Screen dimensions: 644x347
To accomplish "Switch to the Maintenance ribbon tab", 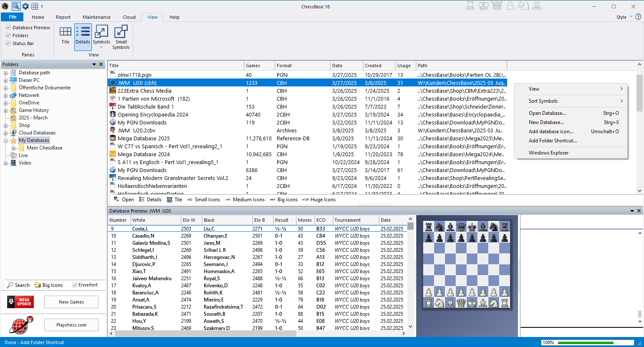I will [96, 17].
